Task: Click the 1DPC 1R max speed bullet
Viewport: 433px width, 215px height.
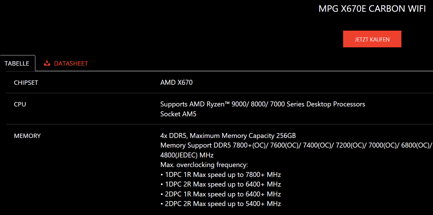Action: [x=221, y=174]
